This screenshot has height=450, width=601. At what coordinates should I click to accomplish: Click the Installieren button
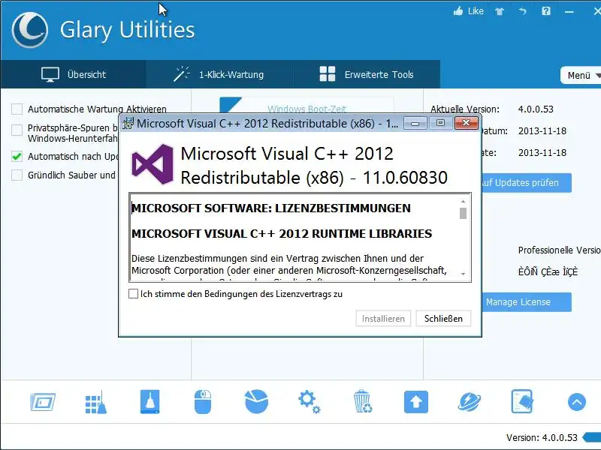tap(383, 318)
